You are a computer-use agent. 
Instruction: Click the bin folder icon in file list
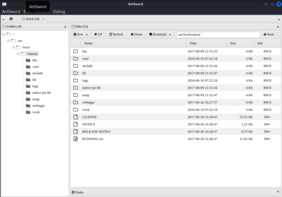(x=76, y=51)
